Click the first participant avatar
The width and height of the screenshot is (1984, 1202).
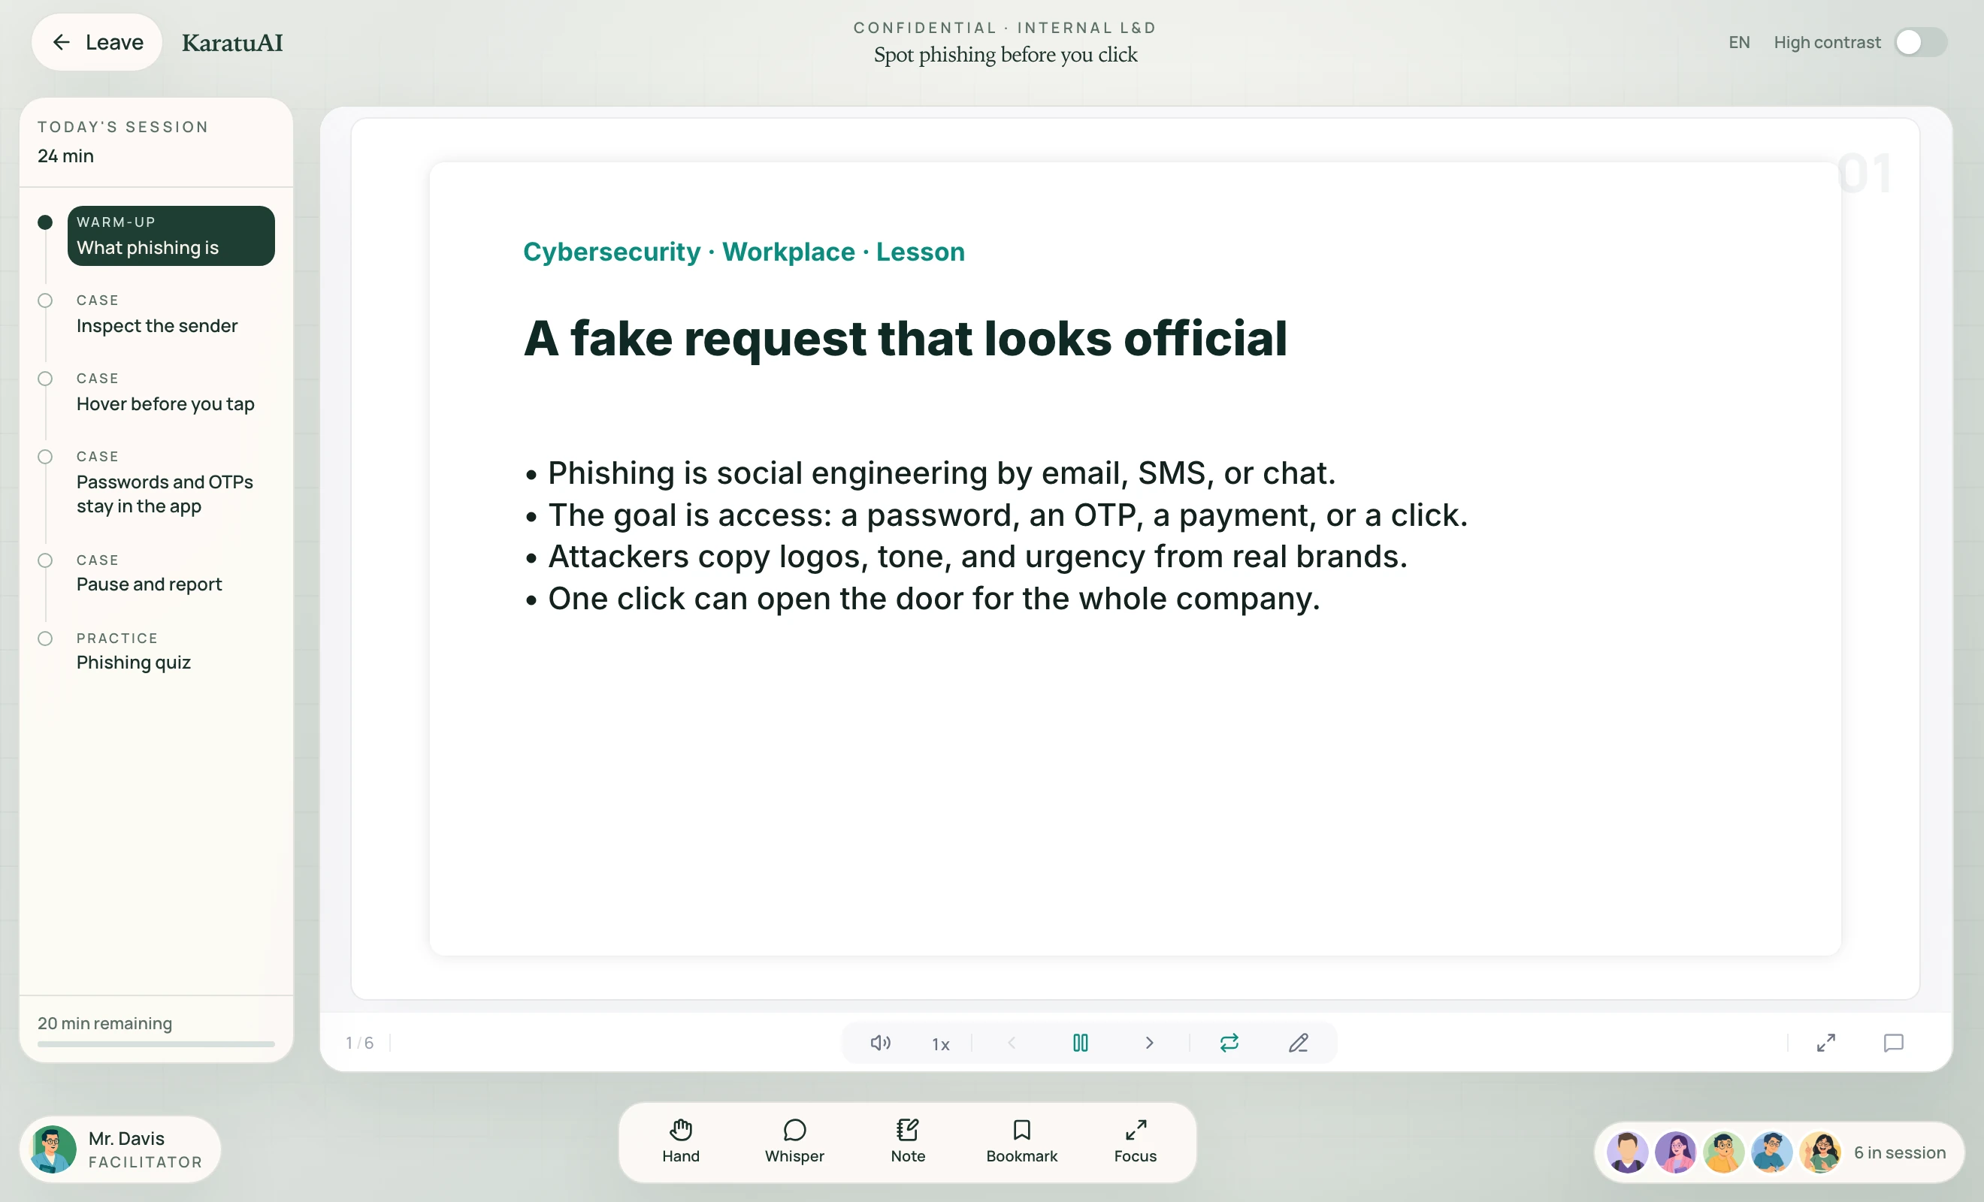pos(1627,1152)
